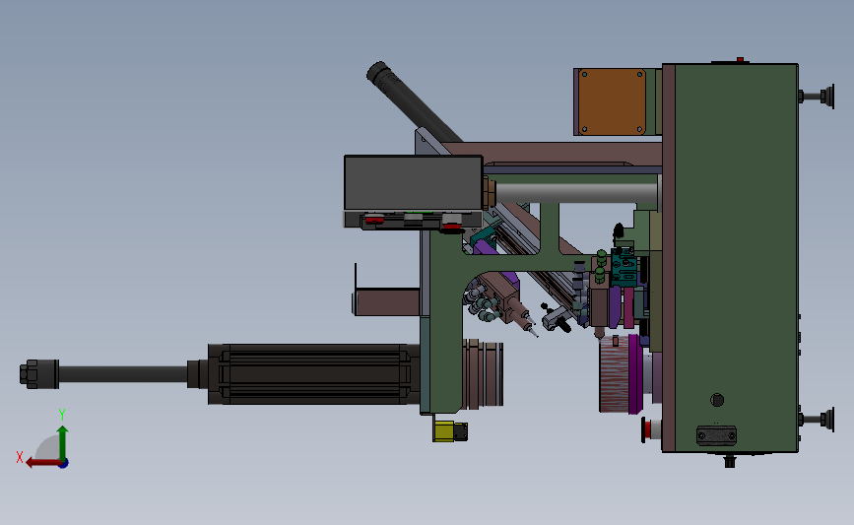Select the yellow connector fitting
This screenshot has width=854, height=525.
coord(444,431)
